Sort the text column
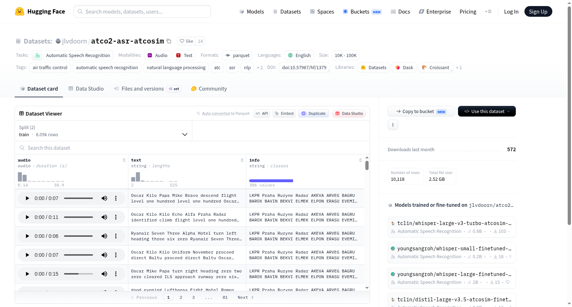The image size is (572, 307). [x=242, y=160]
